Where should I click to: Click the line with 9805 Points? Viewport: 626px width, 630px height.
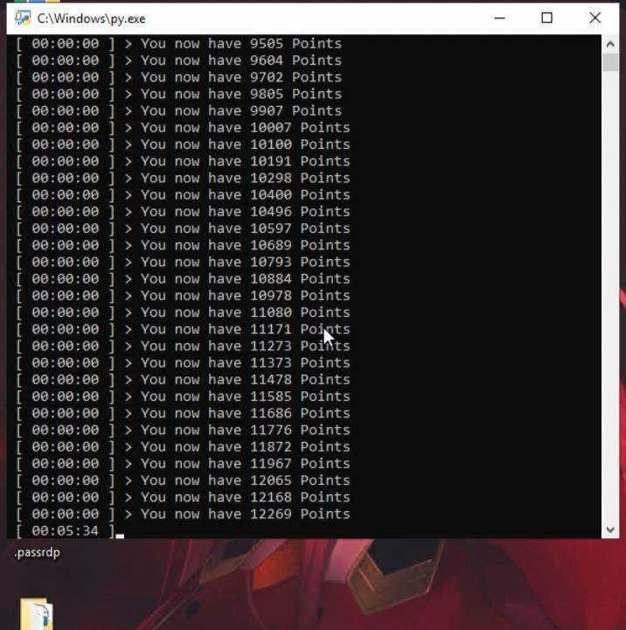click(x=178, y=94)
